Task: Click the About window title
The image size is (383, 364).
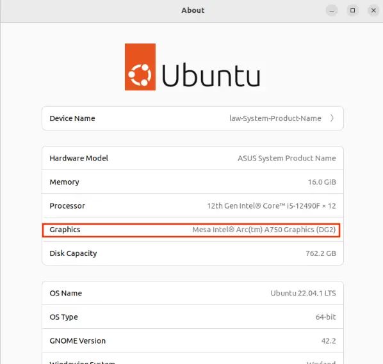Action: pos(193,10)
